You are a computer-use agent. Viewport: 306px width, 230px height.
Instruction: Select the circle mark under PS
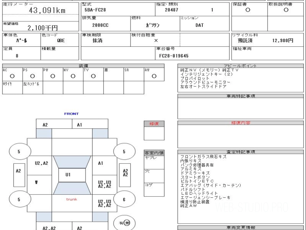pyautogui.click(x=32, y=76)
